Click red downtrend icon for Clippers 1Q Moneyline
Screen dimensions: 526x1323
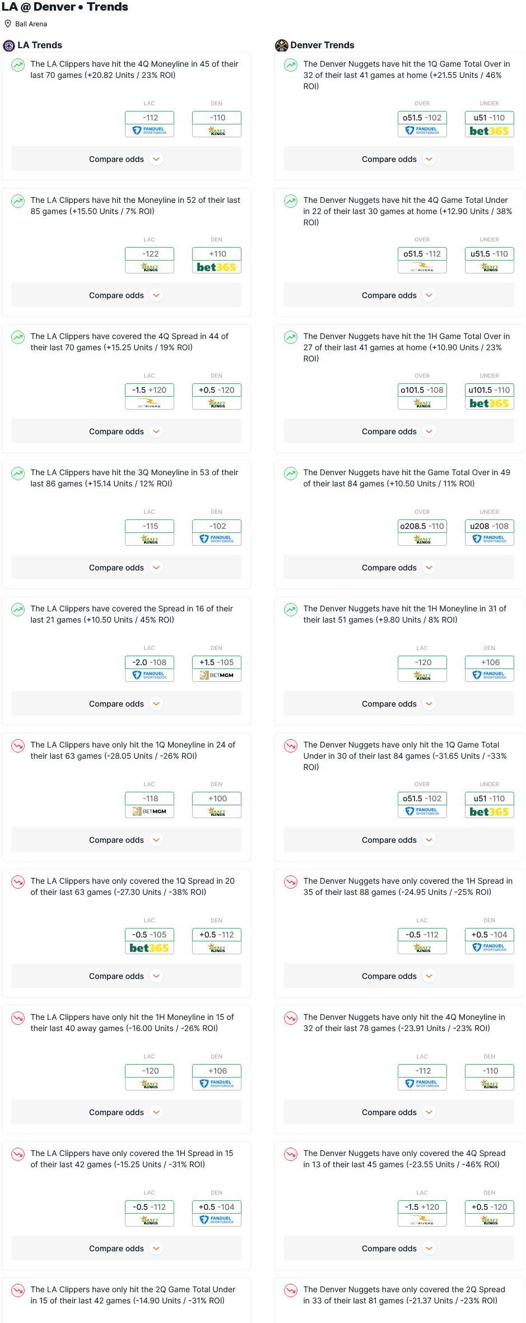pyautogui.click(x=18, y=746)
